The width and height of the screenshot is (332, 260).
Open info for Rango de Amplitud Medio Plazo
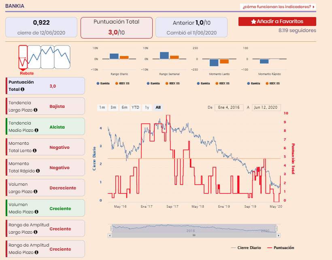[36, 252]
